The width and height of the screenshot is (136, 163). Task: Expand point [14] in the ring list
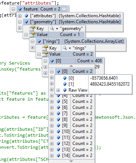(52, 155)
